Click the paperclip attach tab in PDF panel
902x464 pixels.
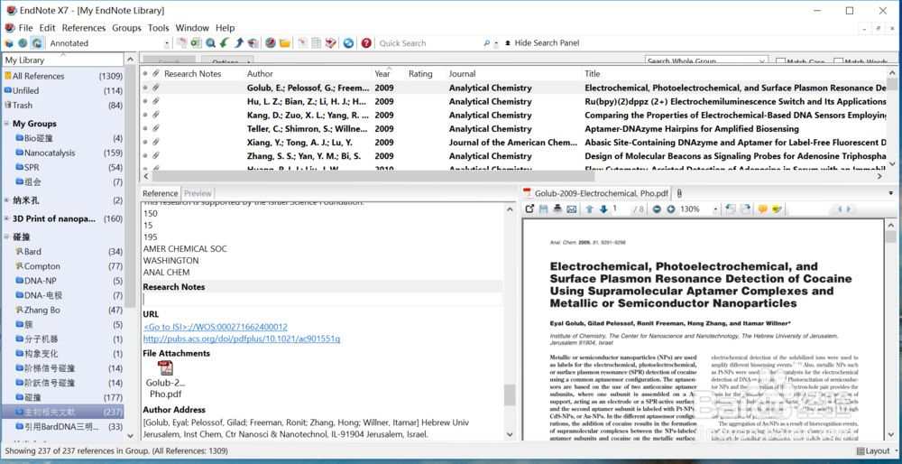pos(679,193)
